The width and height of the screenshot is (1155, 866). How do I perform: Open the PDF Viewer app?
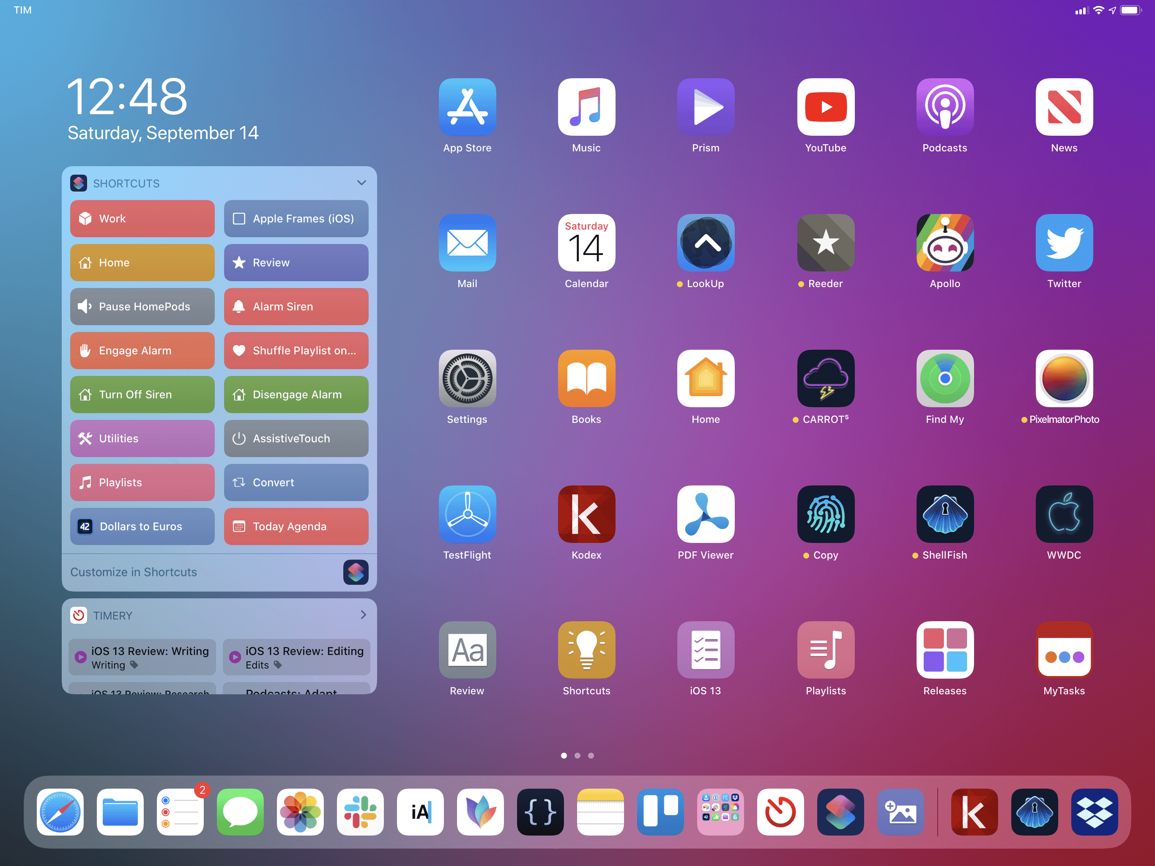click(706, 515)
